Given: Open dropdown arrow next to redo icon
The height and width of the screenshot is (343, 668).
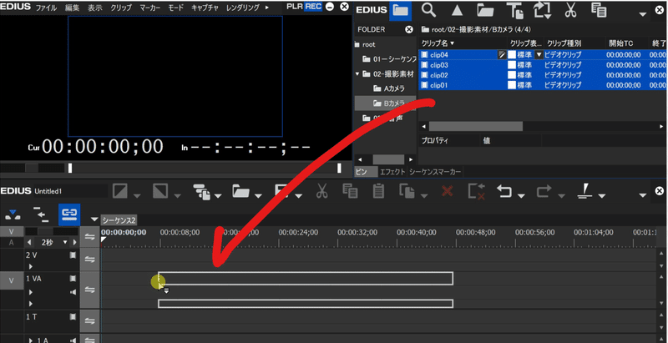Looking at the screenshot, I should [x=561, y=196].
